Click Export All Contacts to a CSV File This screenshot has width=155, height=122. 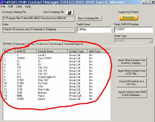(x=132, y=83)
